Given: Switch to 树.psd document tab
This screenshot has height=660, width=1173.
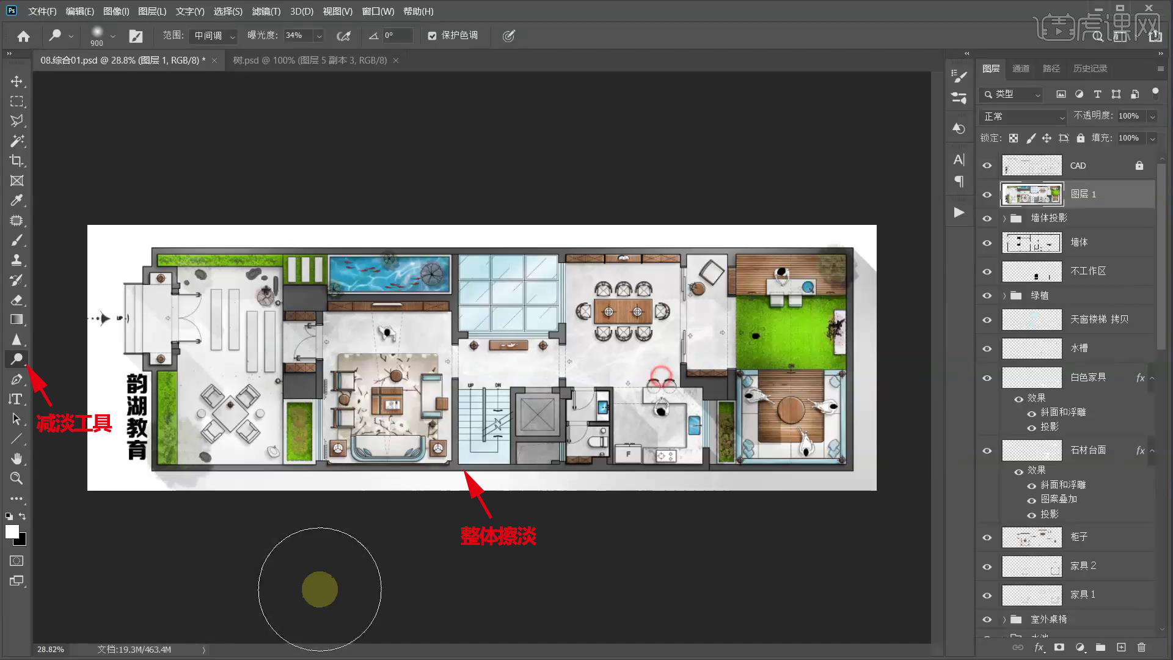Looking at the screenshot, I should click(x=310, y=61).
